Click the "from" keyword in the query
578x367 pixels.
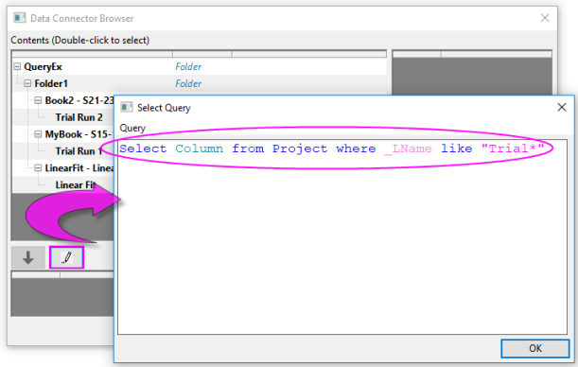(248, 149)
